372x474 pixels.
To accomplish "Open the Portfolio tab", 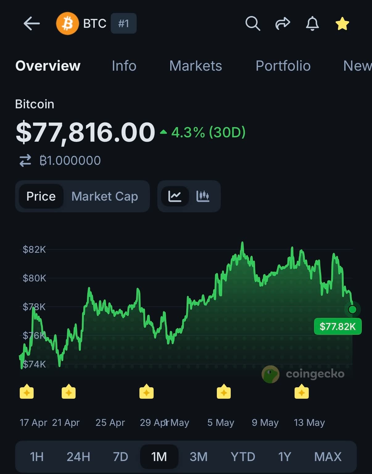I will click(283, 66).
